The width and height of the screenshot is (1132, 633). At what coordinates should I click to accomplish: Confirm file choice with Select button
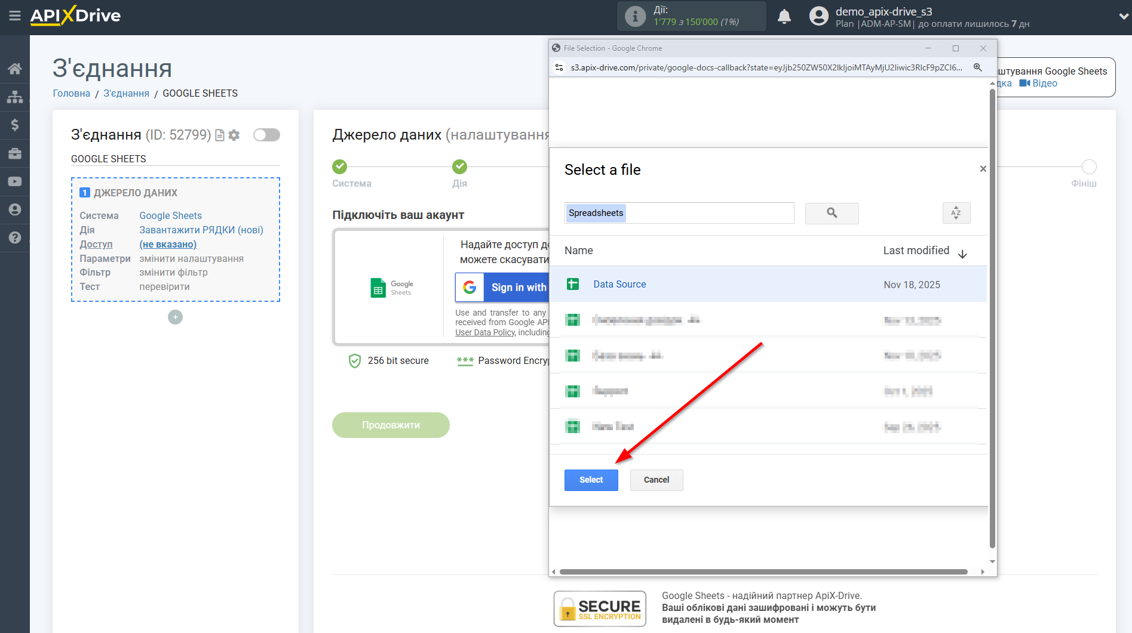pyautogui.click(x=591, y=480)
